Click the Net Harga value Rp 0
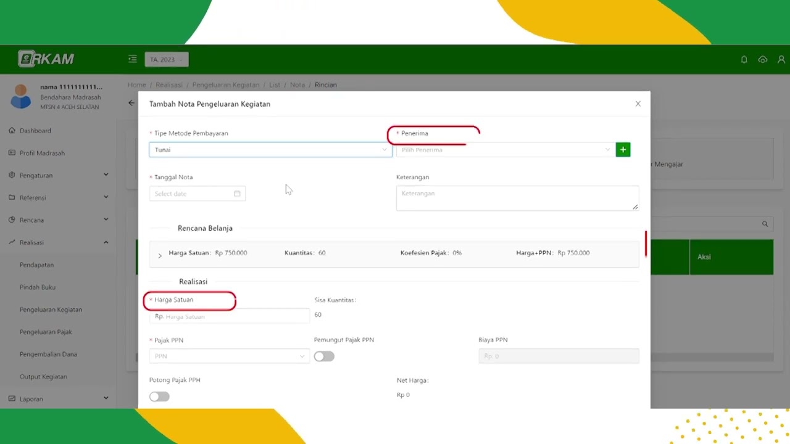Image resolution: width=790 pixels, height=444 pixels. [x=403, y=395]
